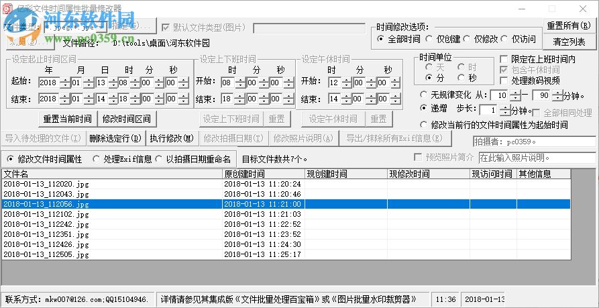Choose the 仅修改 time option
Screen dimensions: 599x308
coord(480,40)
